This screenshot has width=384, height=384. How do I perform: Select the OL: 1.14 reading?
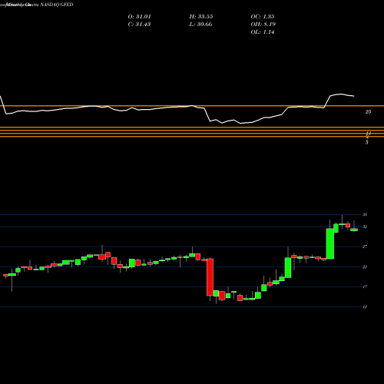tap(263, 32)
